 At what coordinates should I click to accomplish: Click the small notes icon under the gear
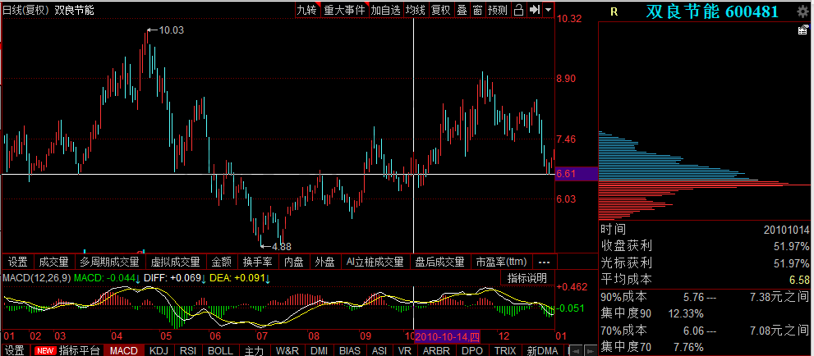[x=803, y=30]
